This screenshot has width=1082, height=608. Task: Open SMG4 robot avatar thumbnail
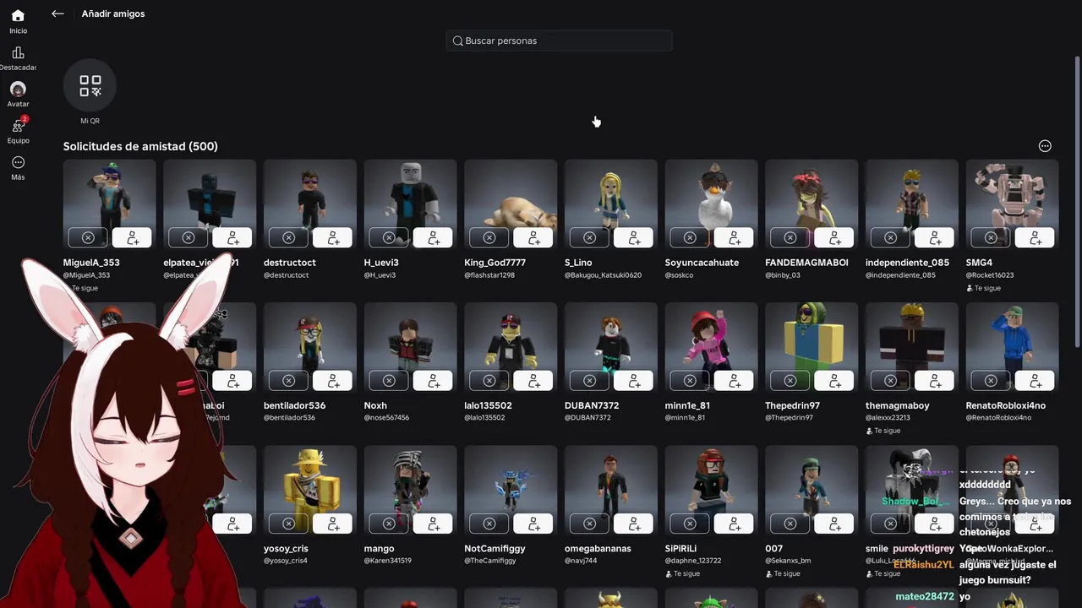click(1013, 205)
